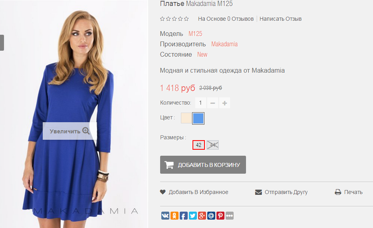This screenshot has height=228, width=373.
Task: Choose the beige color swatch
Action: coord(186,118)
